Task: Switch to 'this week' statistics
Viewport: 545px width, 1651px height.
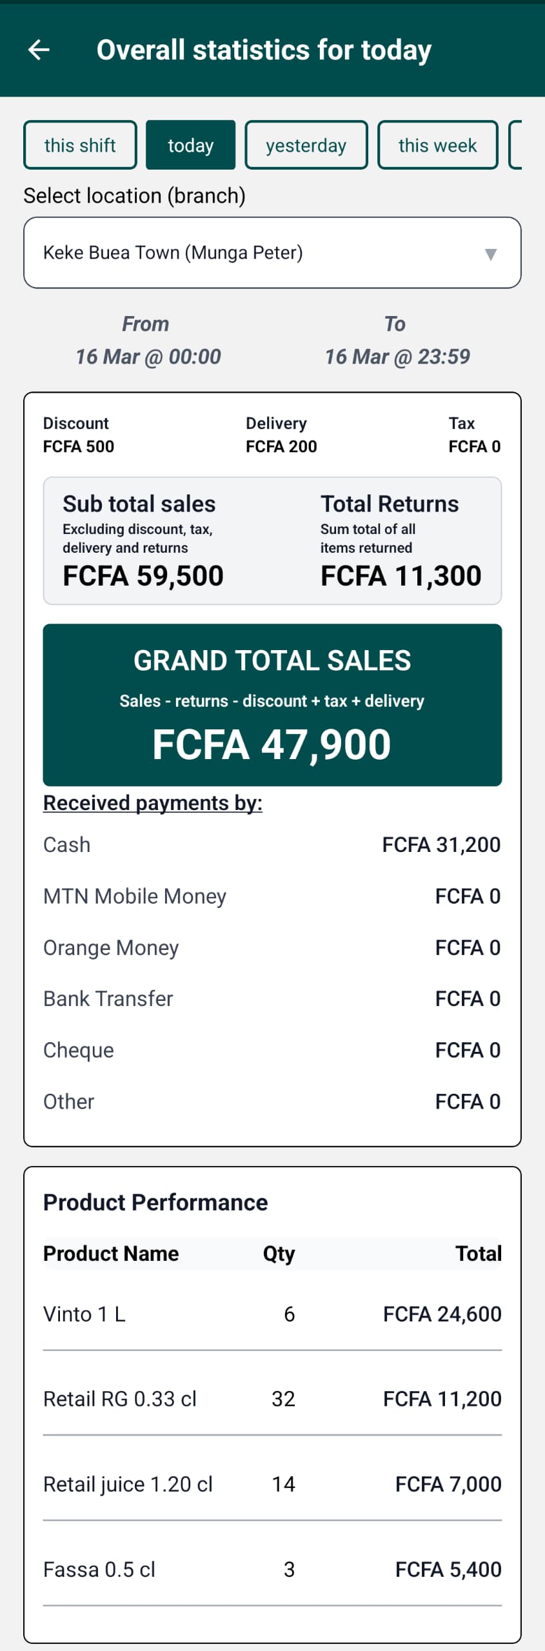Action: [x=437, y=145]
